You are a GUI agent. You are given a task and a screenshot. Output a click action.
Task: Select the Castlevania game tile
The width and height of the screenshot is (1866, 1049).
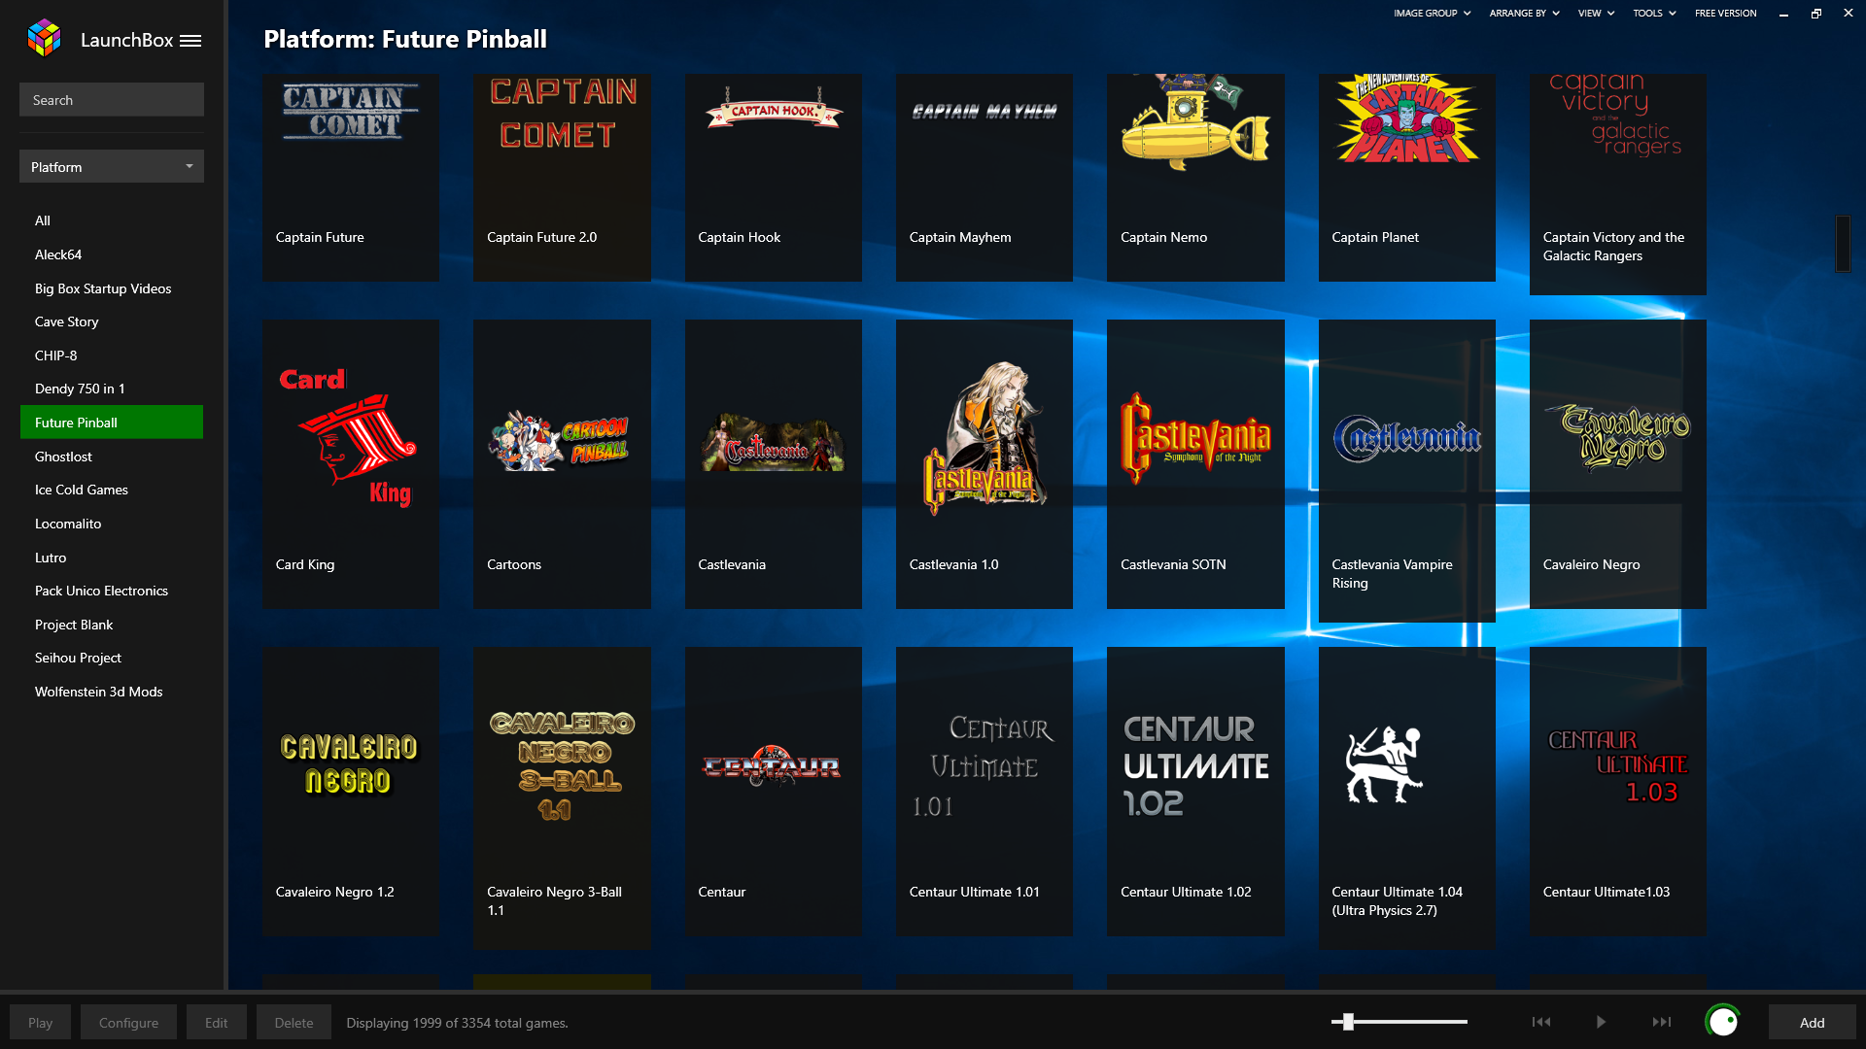tap(773, 464)
